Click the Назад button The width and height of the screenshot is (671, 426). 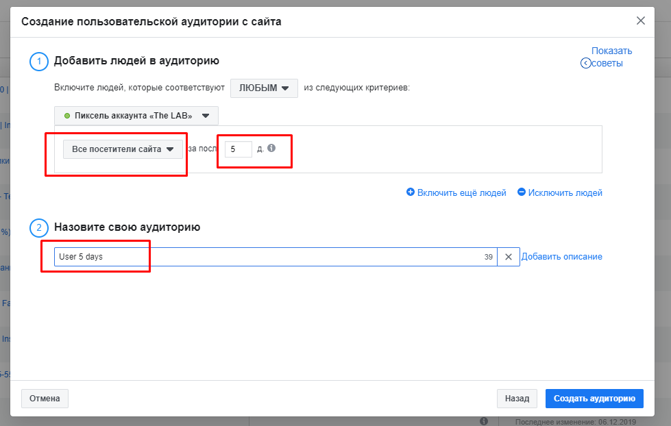coord(517,398)
